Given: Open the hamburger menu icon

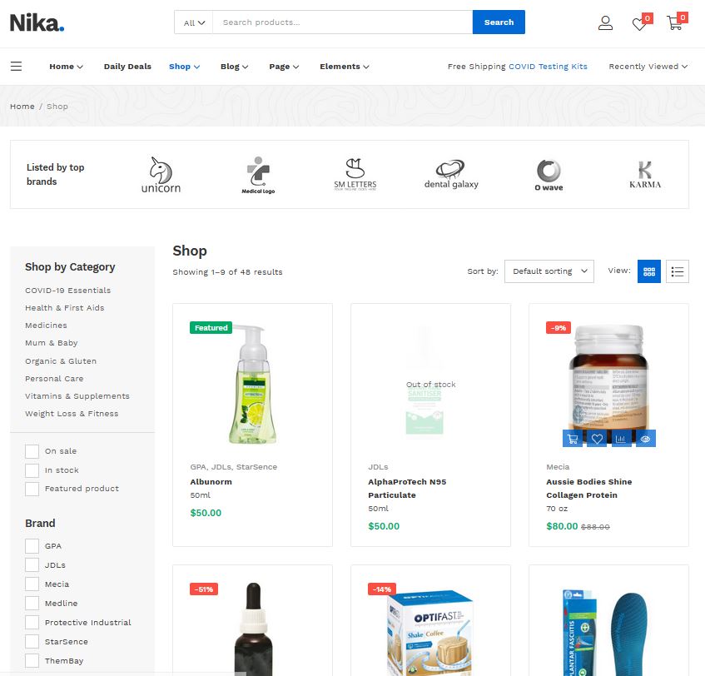Looking at the screenshot, I should pyautogui.click(x=16, y=66).
